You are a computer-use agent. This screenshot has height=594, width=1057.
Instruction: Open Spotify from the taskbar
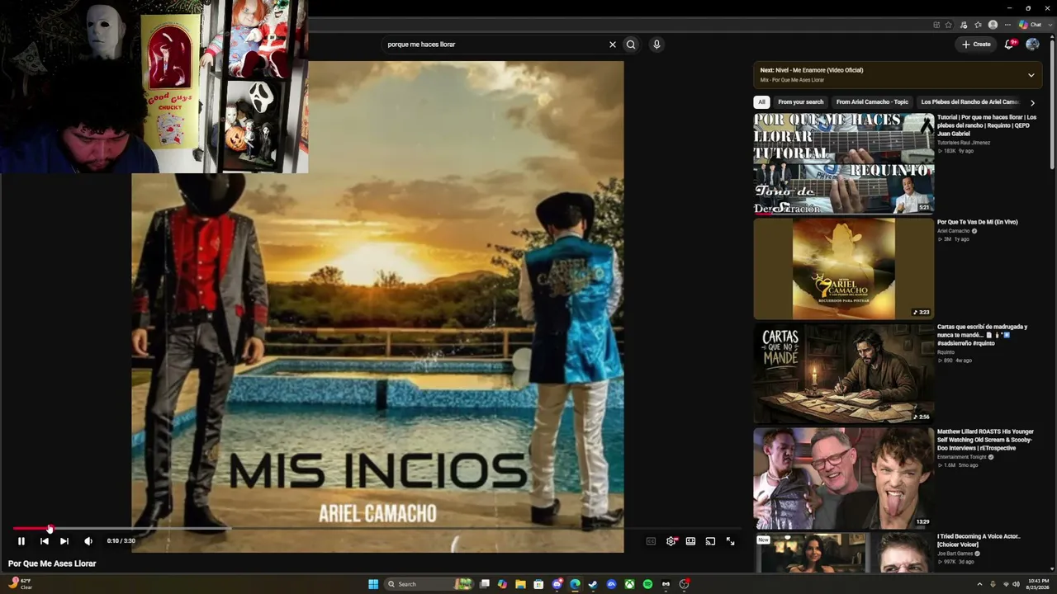[x=647, y=584]
